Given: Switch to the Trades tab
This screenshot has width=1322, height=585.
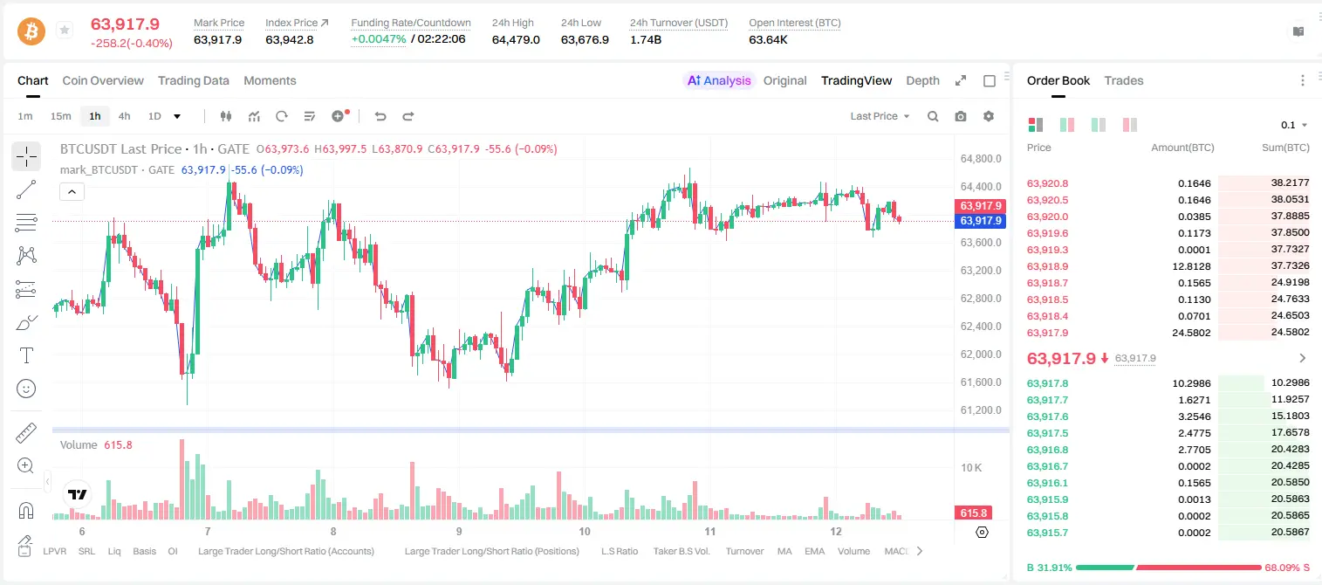Looking at the screenshot, I should tap(1123, 80).
